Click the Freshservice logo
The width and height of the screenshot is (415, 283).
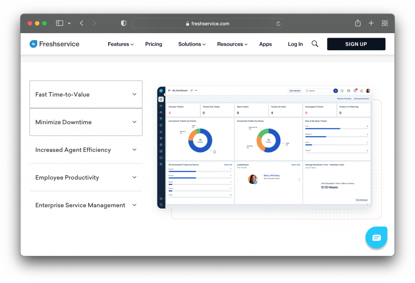tap(55, 44)
